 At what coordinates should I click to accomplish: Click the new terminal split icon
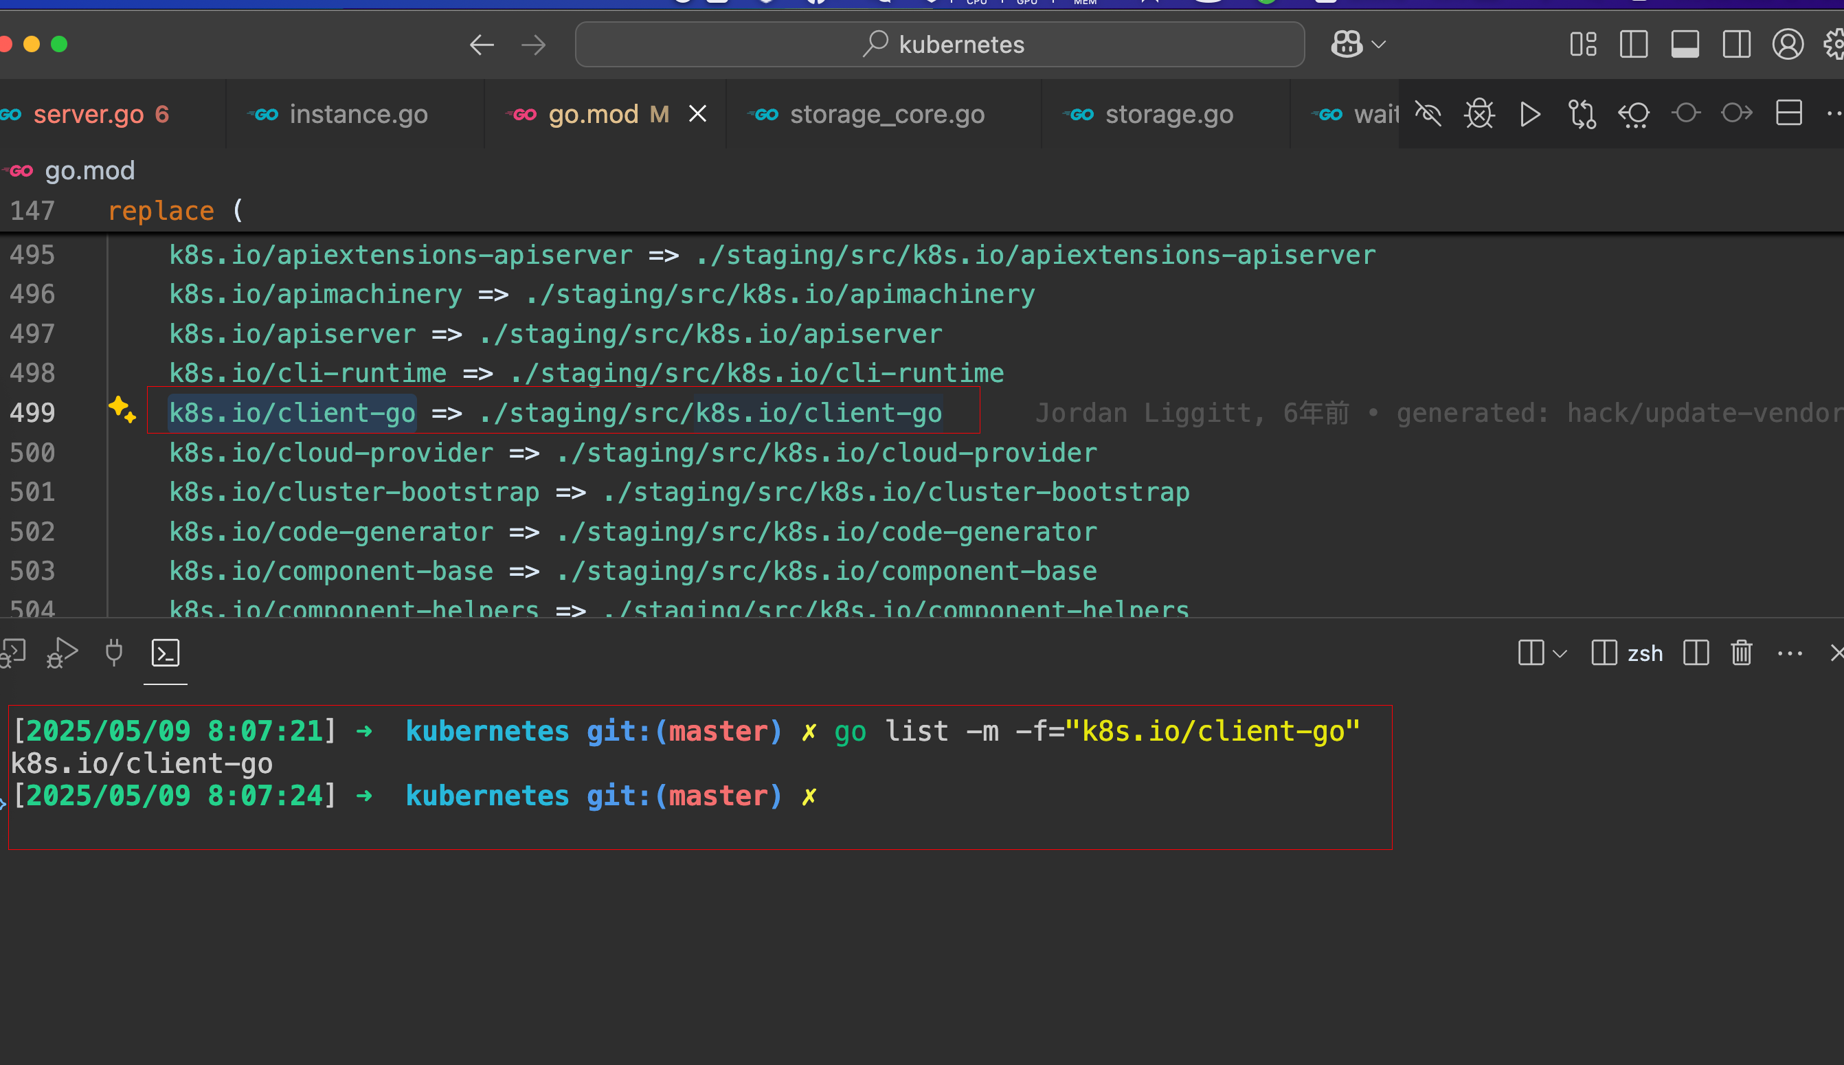coord(1530,653)
